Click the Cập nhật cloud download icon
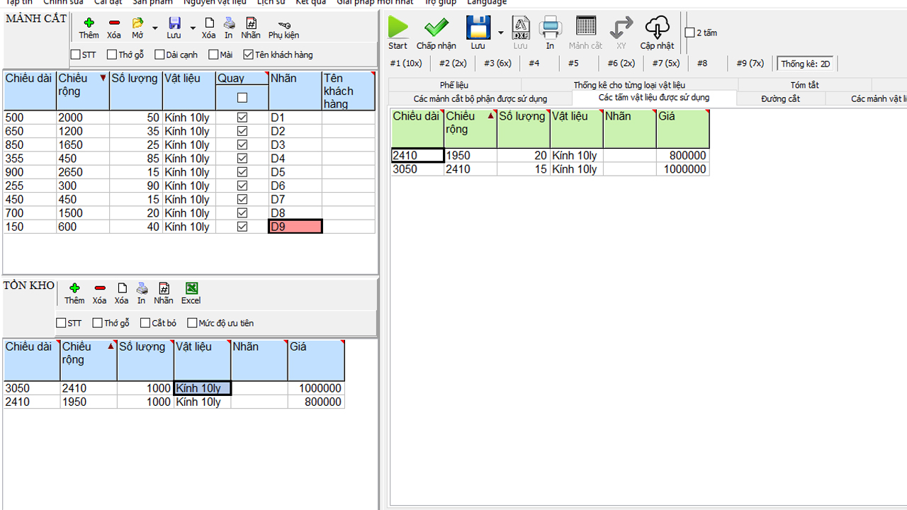 pos(657,28)
